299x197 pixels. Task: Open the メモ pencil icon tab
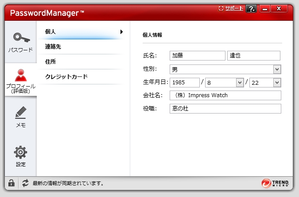pos(20,117)
